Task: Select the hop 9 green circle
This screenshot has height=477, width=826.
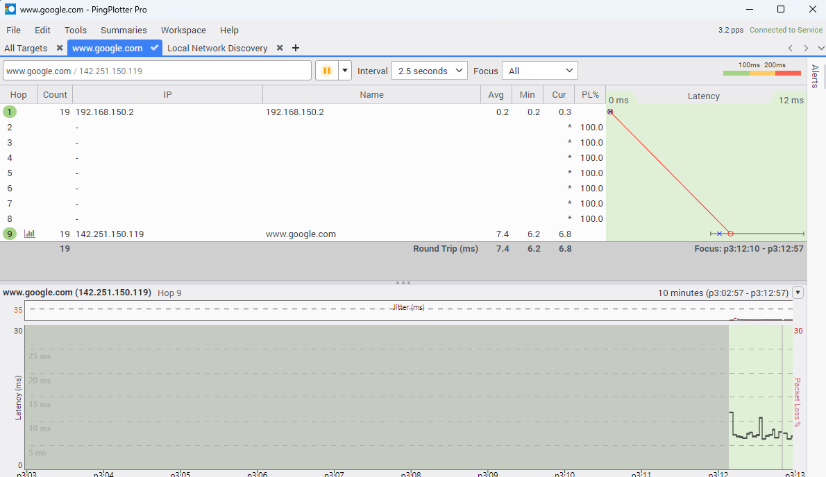Action: pos(10,234)
